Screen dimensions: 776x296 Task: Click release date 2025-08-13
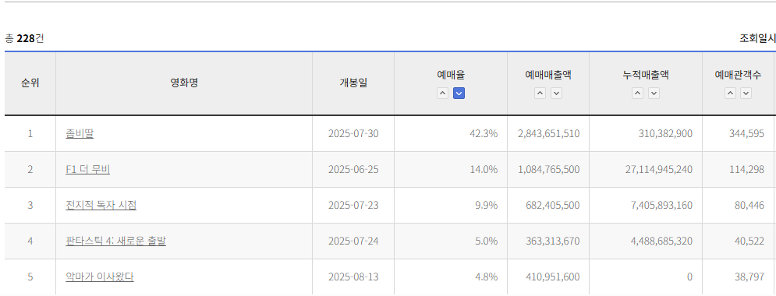[353, 277]
